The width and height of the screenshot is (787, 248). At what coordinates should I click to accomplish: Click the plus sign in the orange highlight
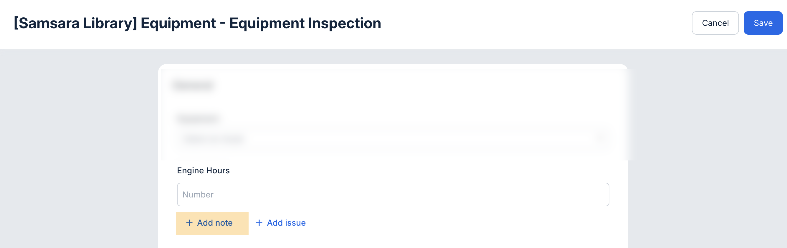click(x=189, y=223)
